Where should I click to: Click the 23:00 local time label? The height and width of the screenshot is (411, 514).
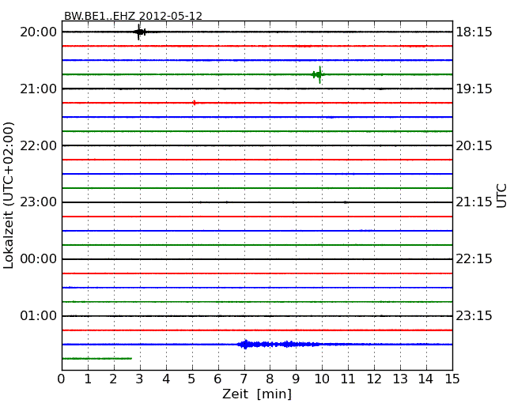pos(39,202)
